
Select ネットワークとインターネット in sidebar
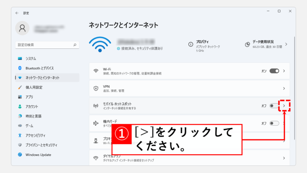point(47,78)
